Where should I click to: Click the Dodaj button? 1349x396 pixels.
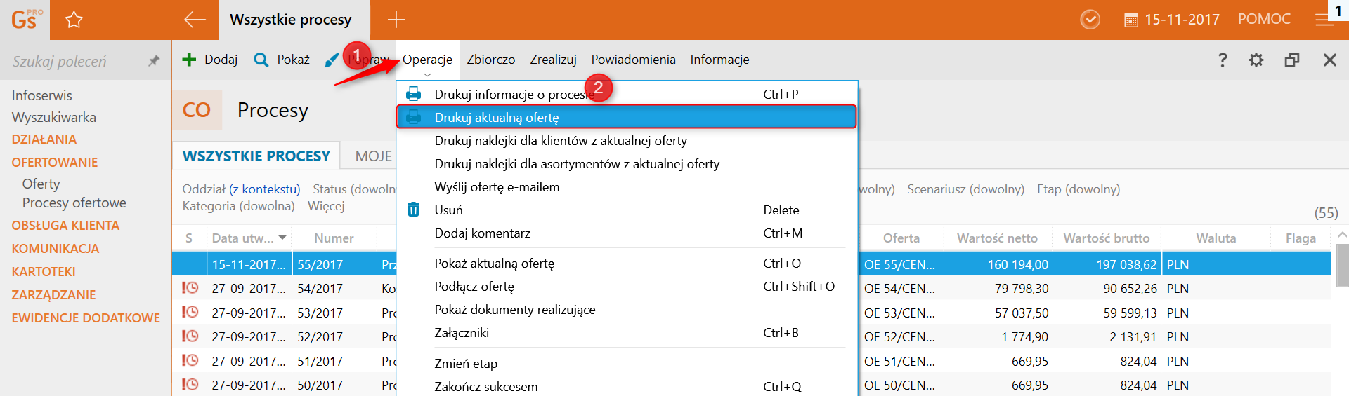click(210, 60)
